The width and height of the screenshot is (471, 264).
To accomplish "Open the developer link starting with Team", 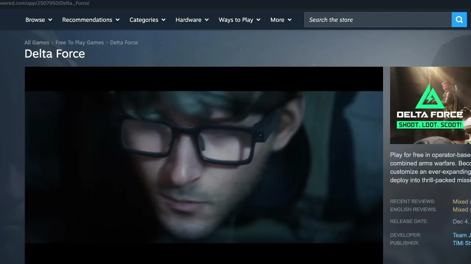I will click(x=462, y=235).
